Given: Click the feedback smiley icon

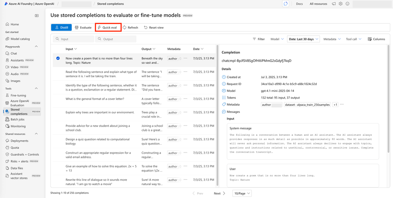Looking at the screenshot, I should (347, 4).
